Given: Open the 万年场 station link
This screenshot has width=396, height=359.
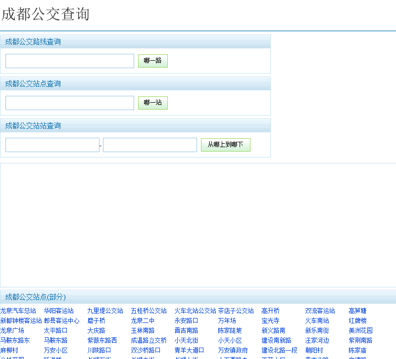Looking at the screenshot, I should pos(227,320).
